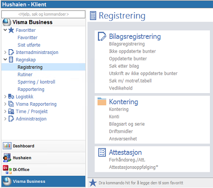
Task: Open Spørring / kontroll in tree
Action: click(x=36, y=82)
